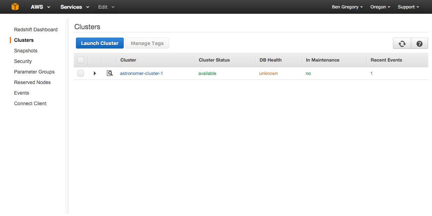
Task: Open help with question mark icon
Action: pos(419,44)
